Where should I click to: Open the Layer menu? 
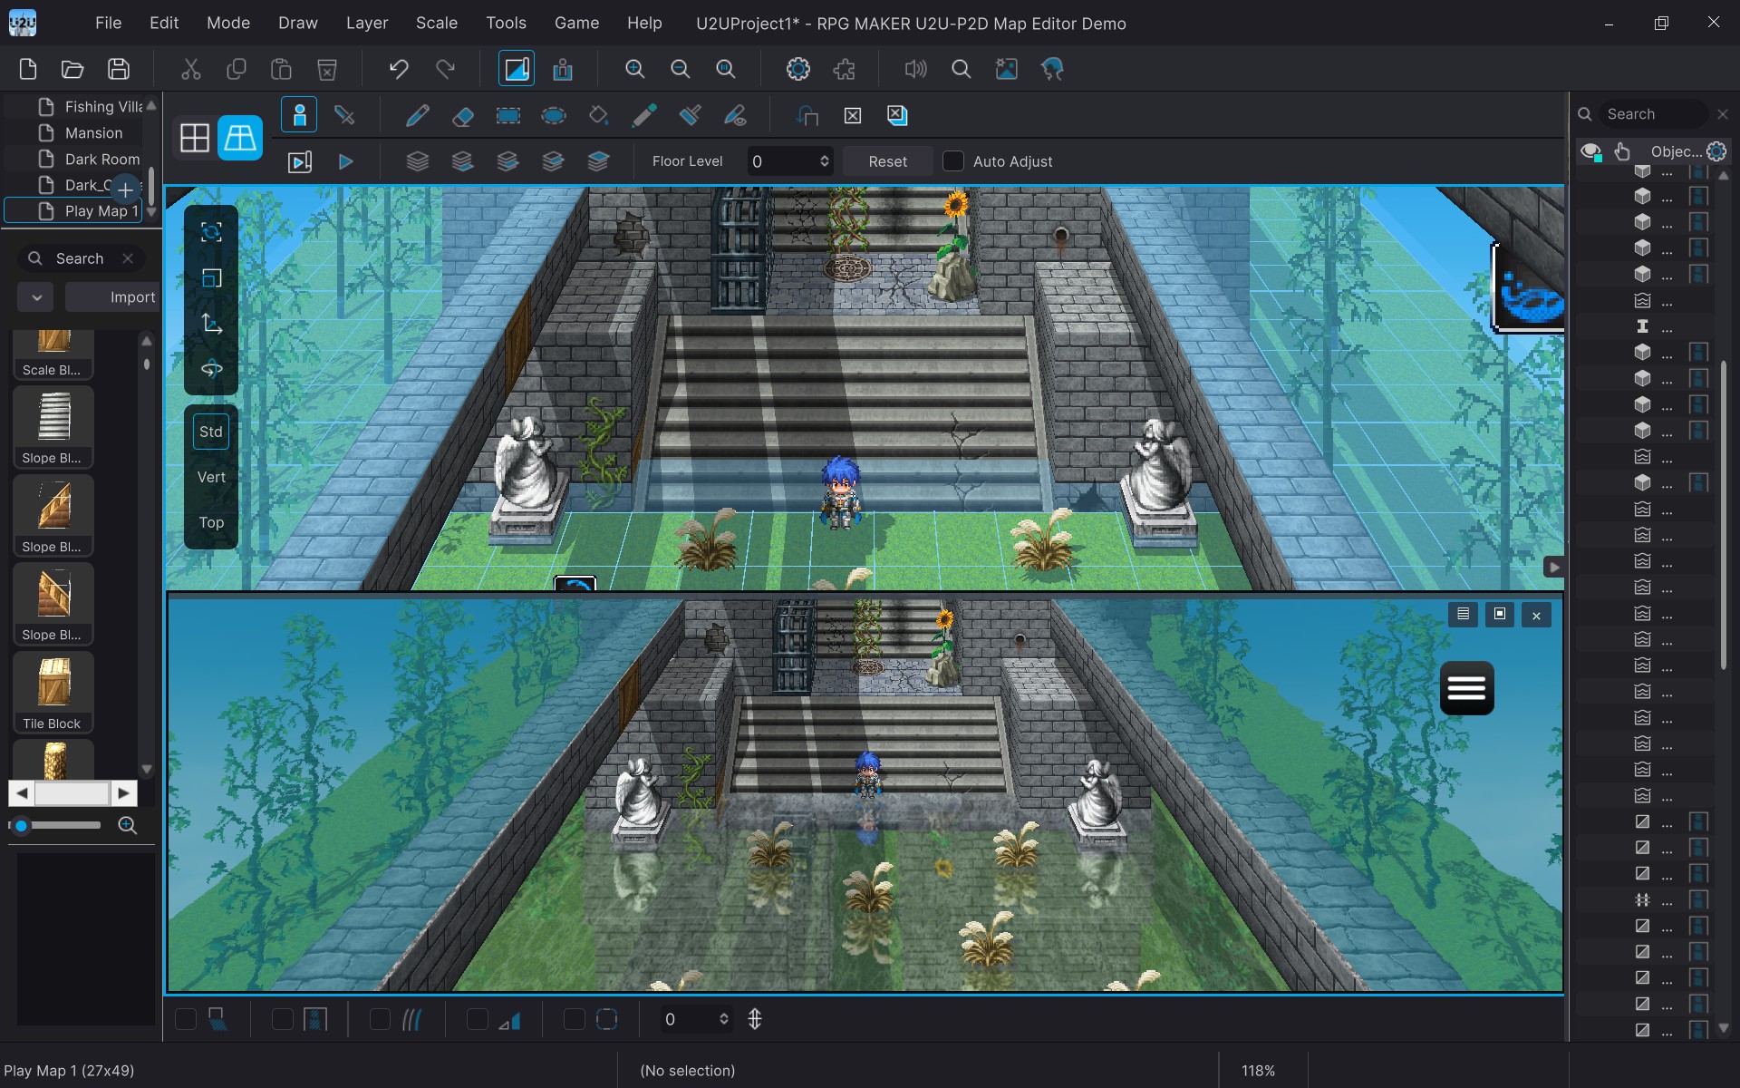click(367, 23)
